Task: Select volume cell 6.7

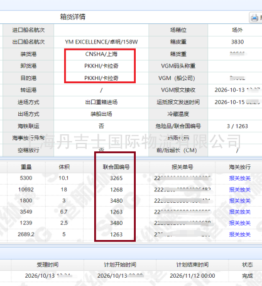Action: (x=64, y=212)
